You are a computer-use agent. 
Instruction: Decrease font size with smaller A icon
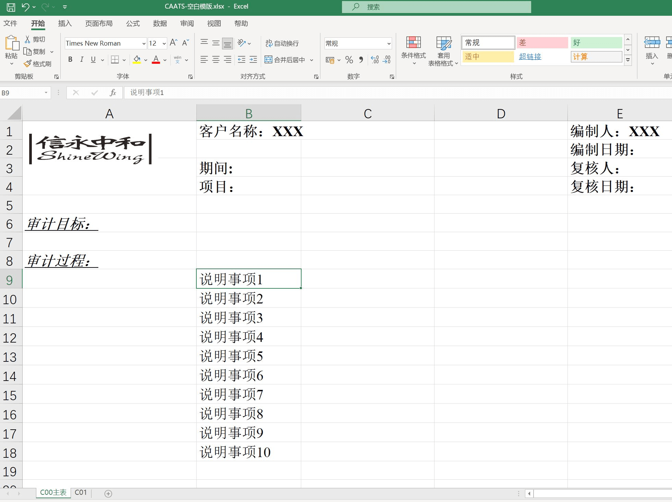(x=185, y=43)
